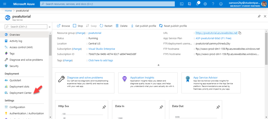Open the pwatutorial.azurewebsites.net link
Image resolution: width=268 pixels, height=119 pixels.
click(216, 33)
